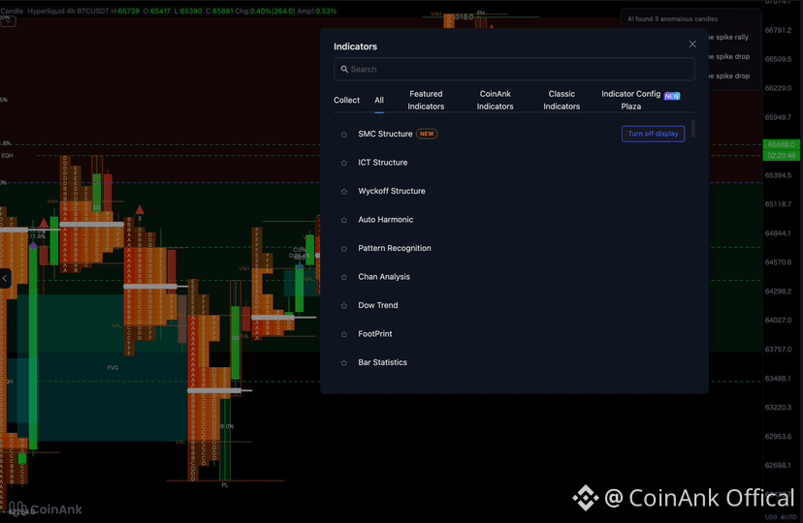Select Wyckoff Structure in the list
The width and height of the screenshot is (803, 523).
pos(392,191)
